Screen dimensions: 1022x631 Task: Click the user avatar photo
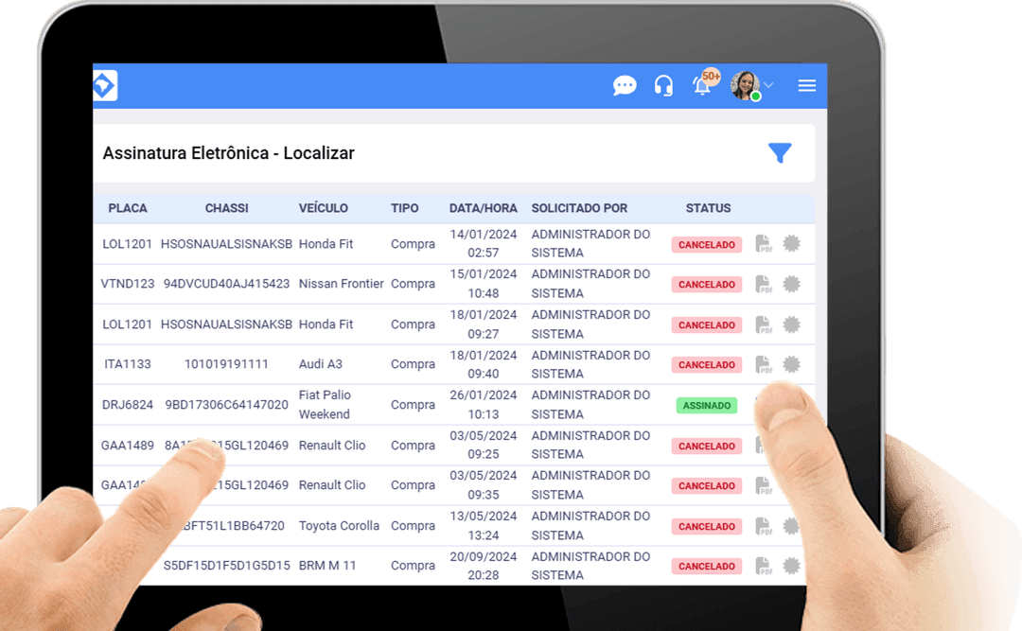click(x=745, y=86)
